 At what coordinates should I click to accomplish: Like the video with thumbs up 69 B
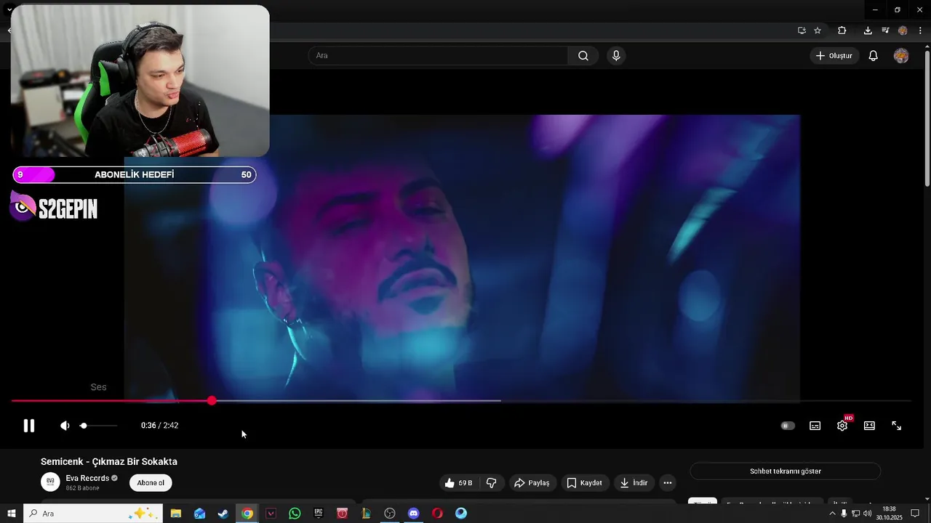tap(458, 483)
